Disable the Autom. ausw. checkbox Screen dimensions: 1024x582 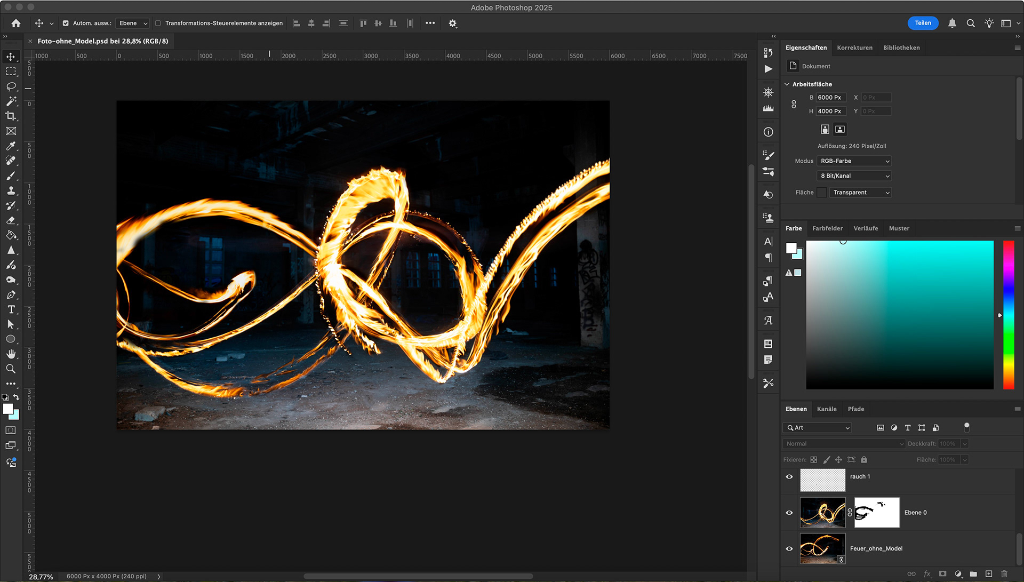coord(66,23)
